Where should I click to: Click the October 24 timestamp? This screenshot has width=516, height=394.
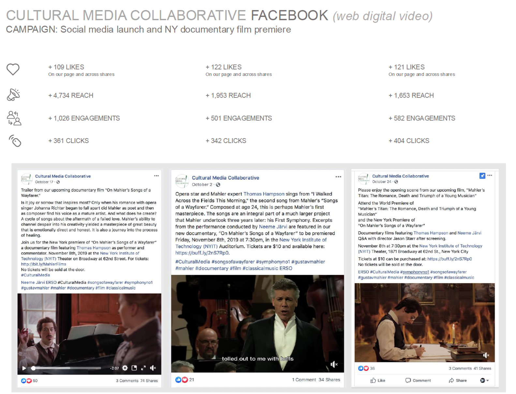[382, 182]
